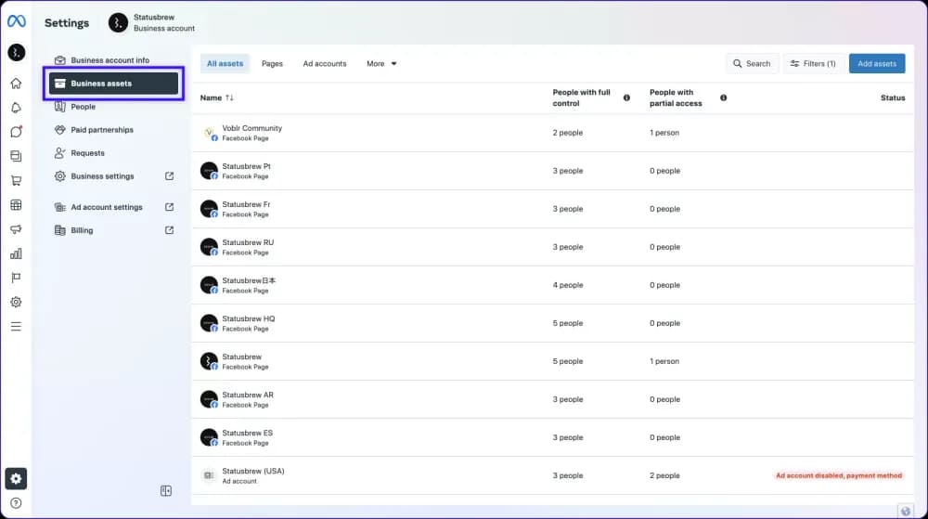This screenshot has width=928, height=519.
Task: Switch to the Pages tab
Action: pyautogui.click(x=272, y=64)
